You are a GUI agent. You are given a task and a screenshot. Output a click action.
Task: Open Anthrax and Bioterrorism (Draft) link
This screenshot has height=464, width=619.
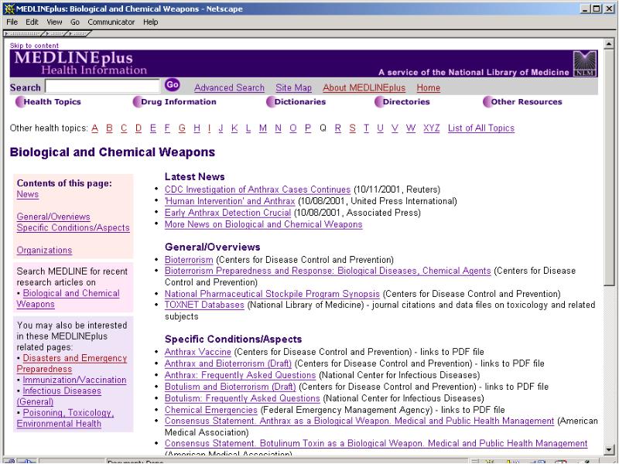tap(228, 363)
